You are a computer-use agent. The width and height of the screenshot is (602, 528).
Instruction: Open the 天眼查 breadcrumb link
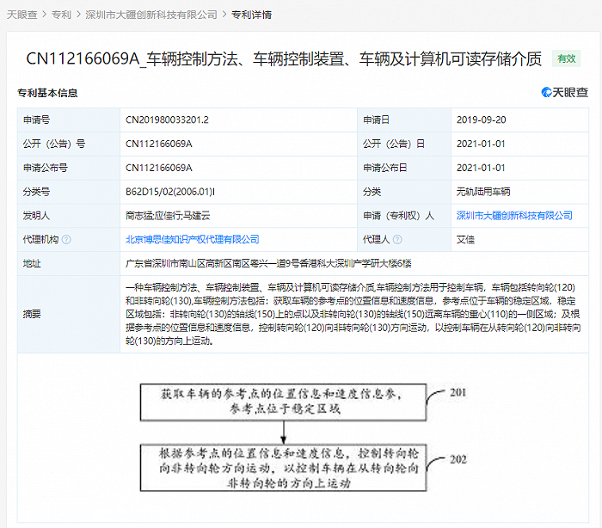(21, 15)
